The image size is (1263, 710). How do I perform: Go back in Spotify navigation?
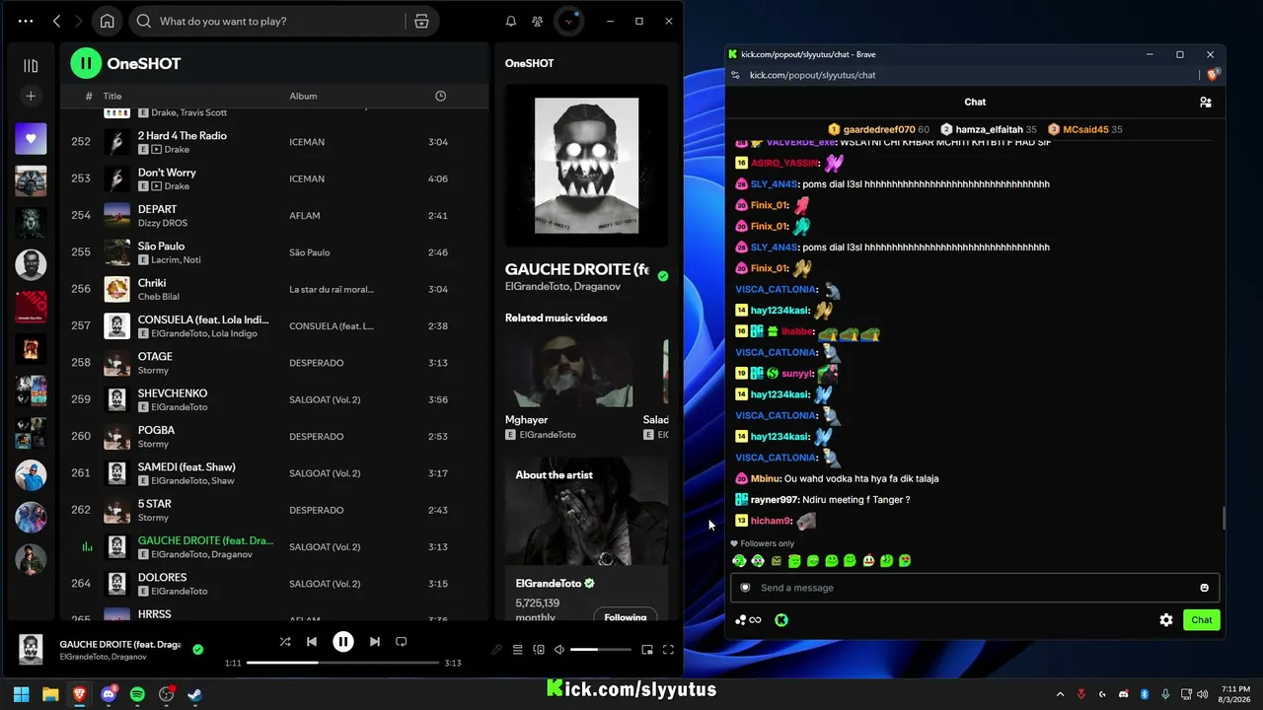coord(56,21)
